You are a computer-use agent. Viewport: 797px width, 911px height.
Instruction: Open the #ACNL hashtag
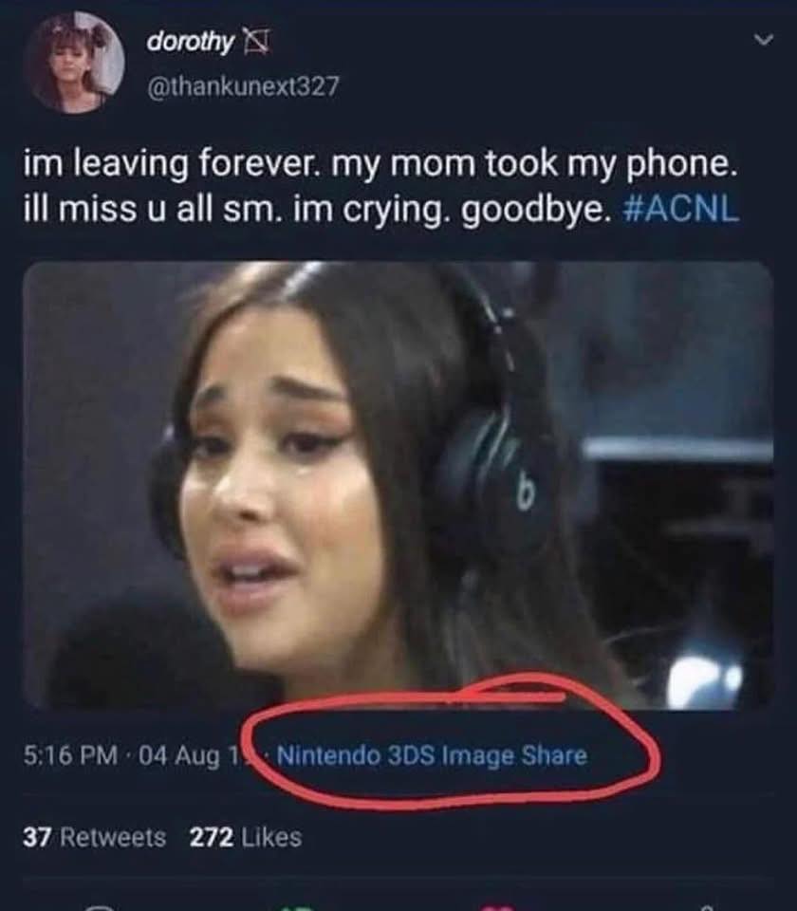pyautogui.click(x=681, y=209)
